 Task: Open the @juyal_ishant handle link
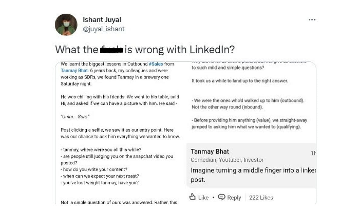coord(104,29)
